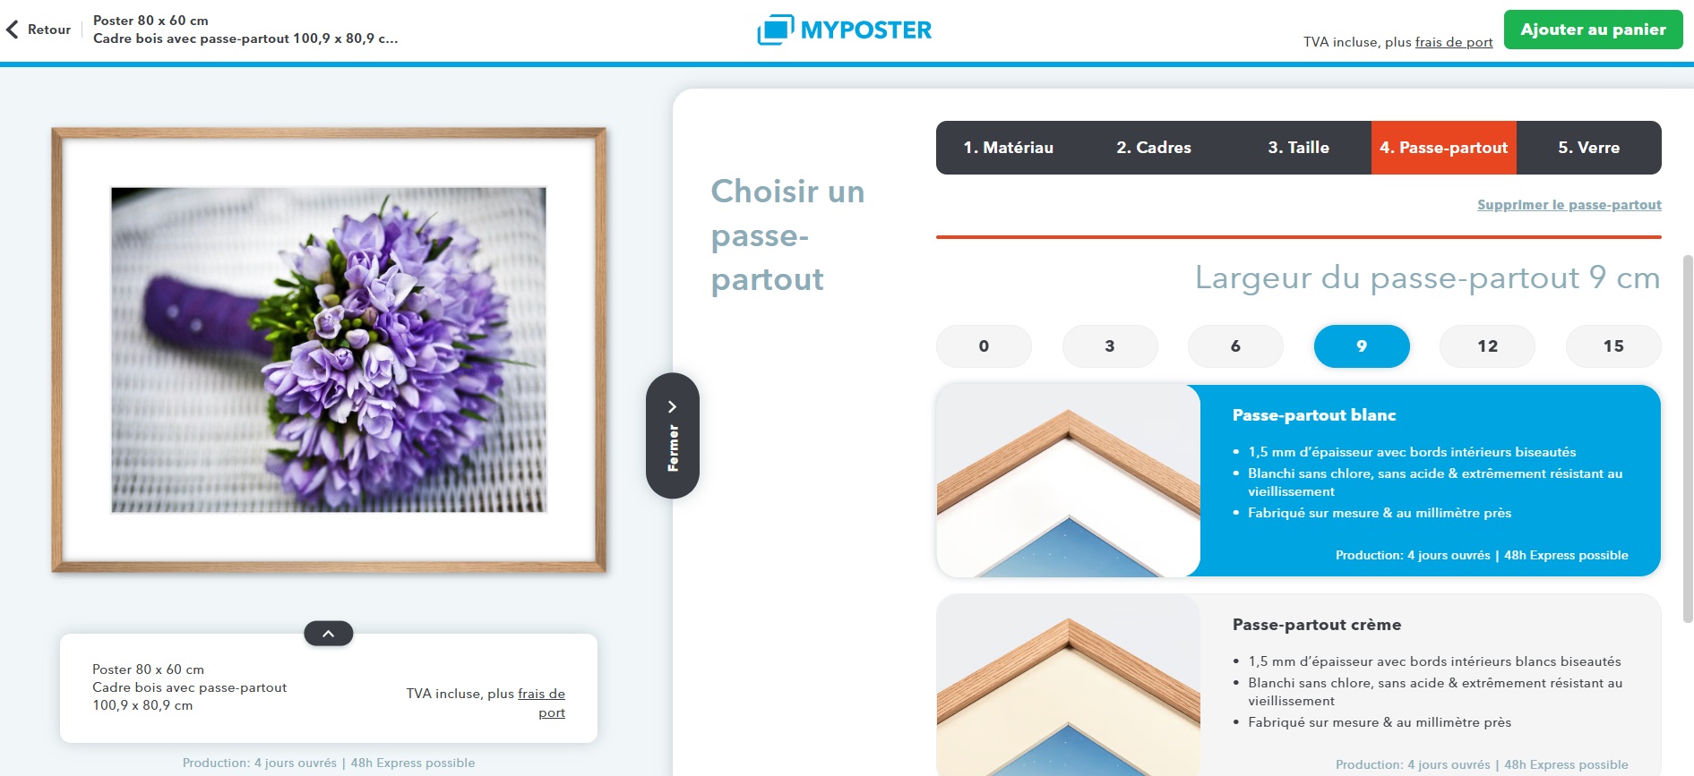Select passe-partout width 6

pos(1235,346)
